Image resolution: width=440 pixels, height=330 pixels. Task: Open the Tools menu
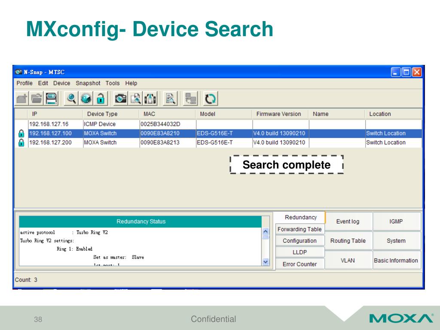click(x=113, y=83)
